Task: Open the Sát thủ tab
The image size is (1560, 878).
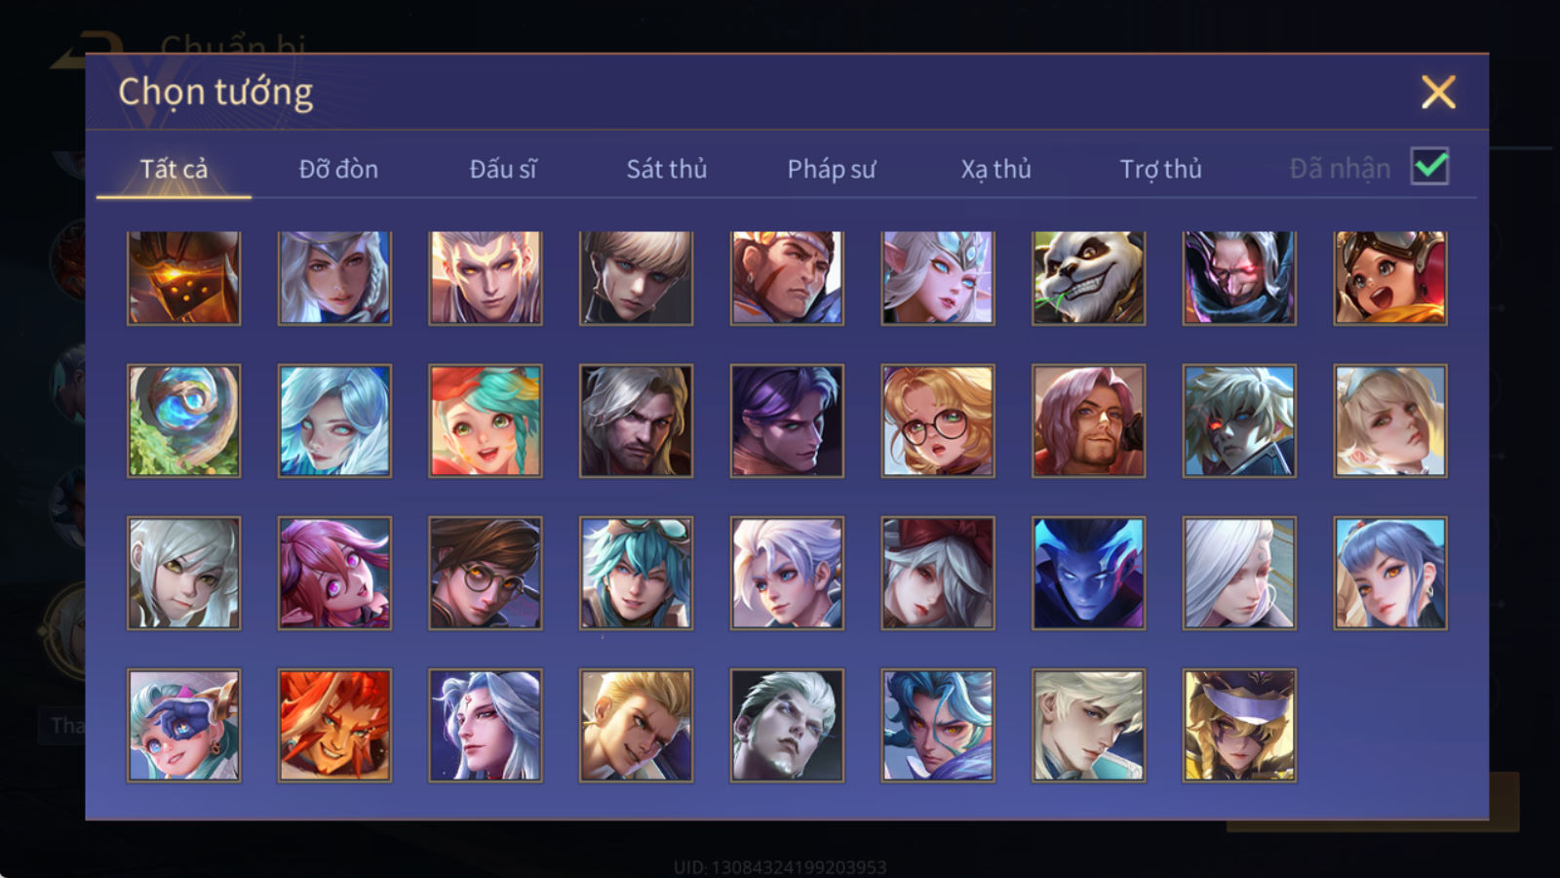Action: click(666, 169)
